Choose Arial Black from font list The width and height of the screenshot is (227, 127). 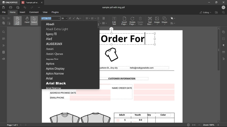click(x=56, y=83)
